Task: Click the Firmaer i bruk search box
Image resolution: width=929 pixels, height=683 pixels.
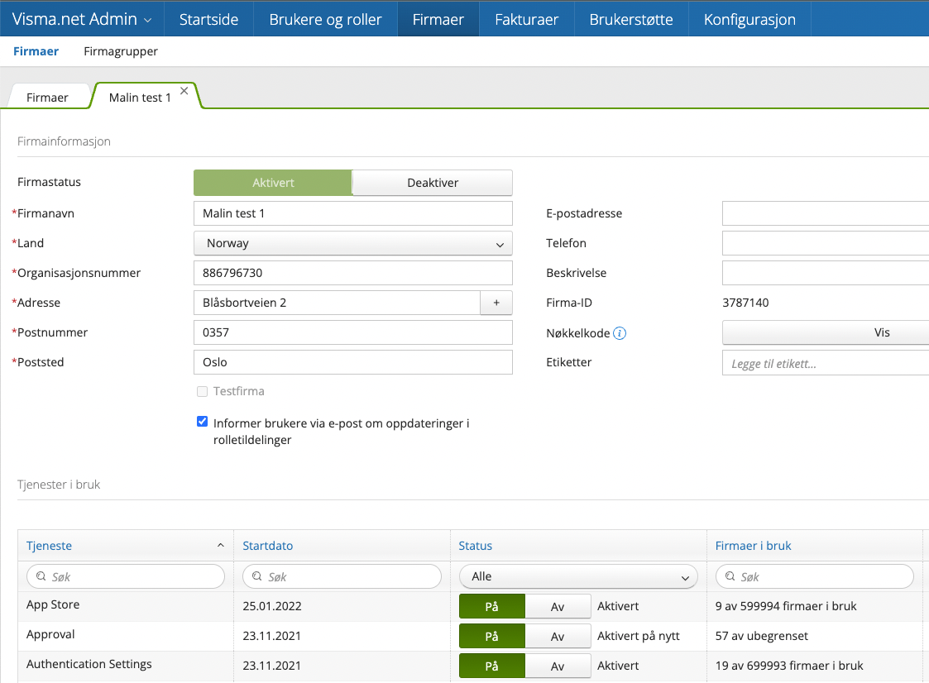Action: tap(815, 576)
